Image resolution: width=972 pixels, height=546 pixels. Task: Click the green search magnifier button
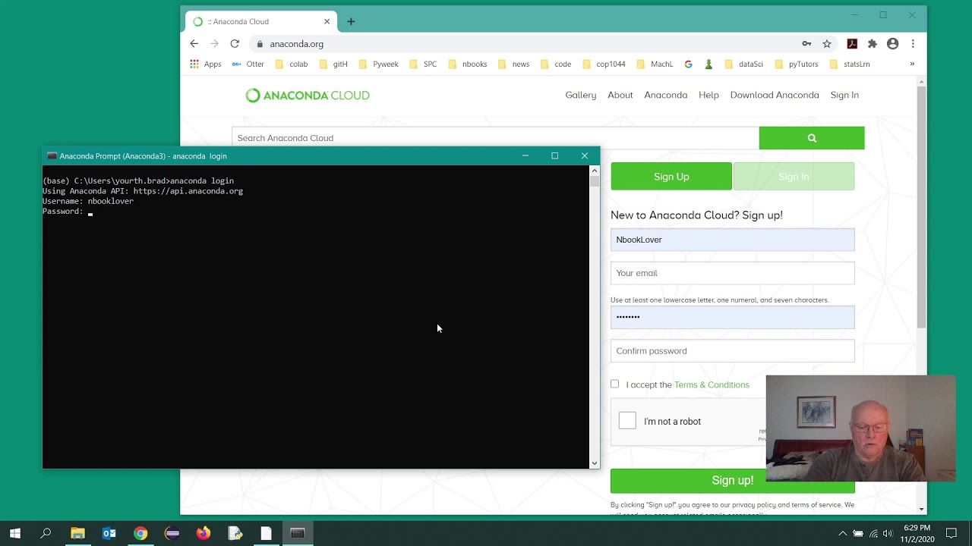point(812,138)
